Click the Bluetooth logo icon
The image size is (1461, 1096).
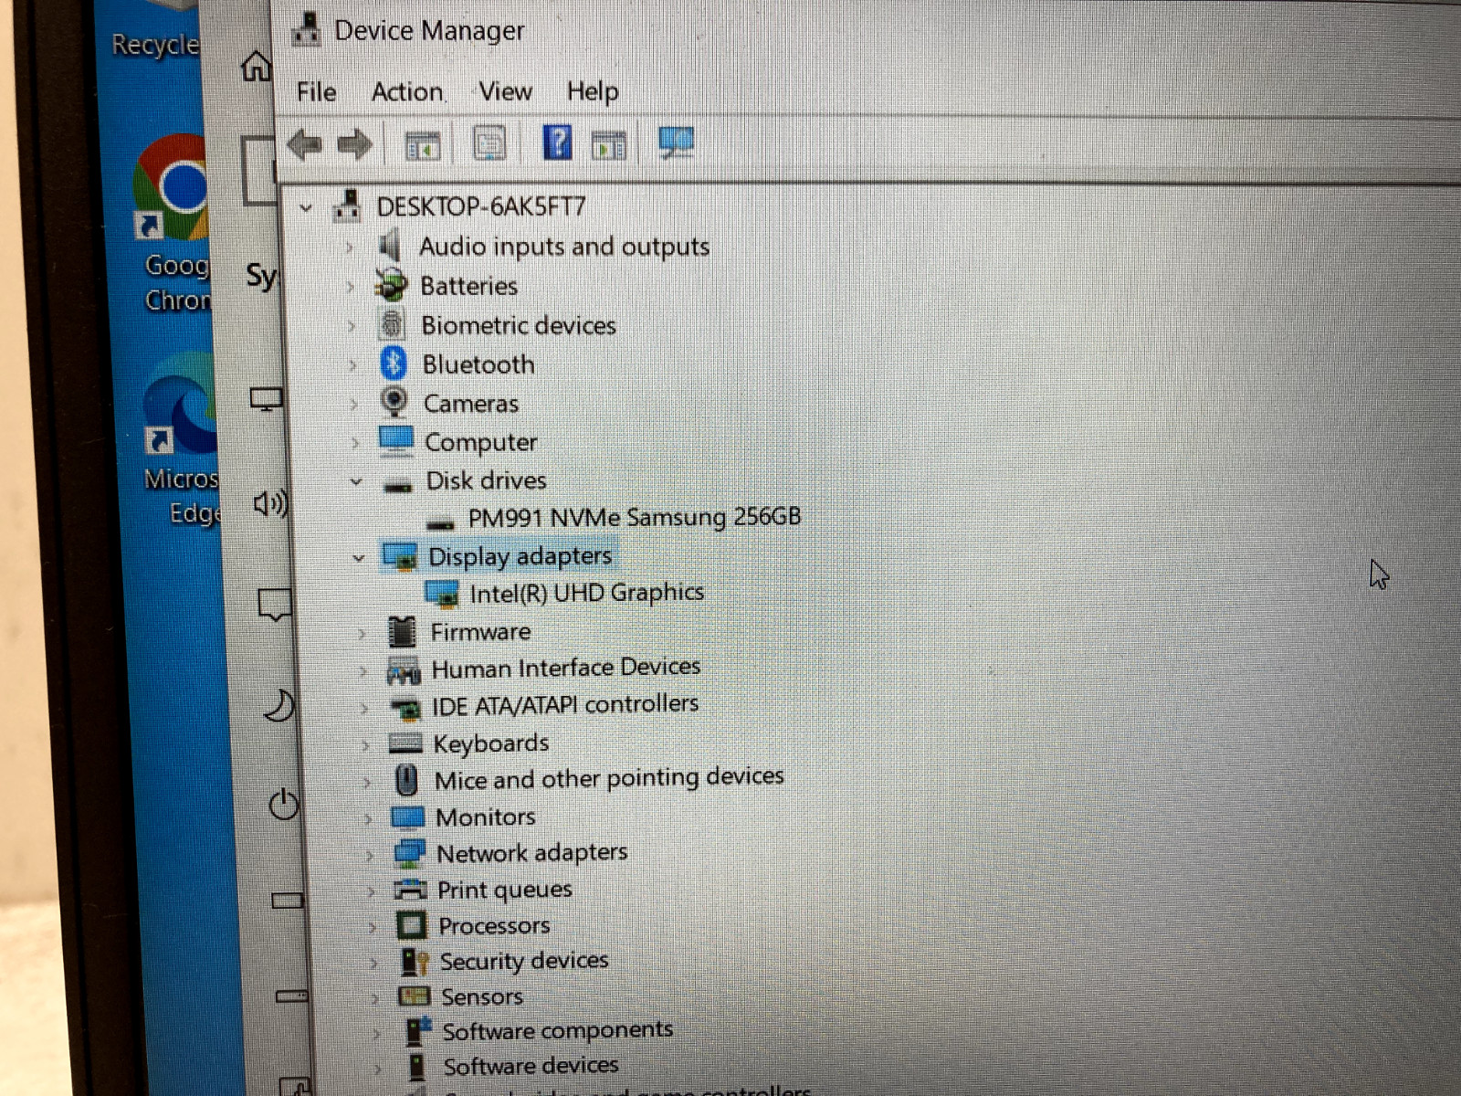(x=394, y=364)
